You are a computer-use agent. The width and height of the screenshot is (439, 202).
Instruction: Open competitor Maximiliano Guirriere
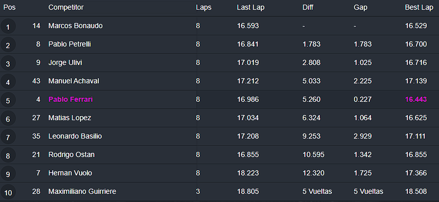(82, 192)
